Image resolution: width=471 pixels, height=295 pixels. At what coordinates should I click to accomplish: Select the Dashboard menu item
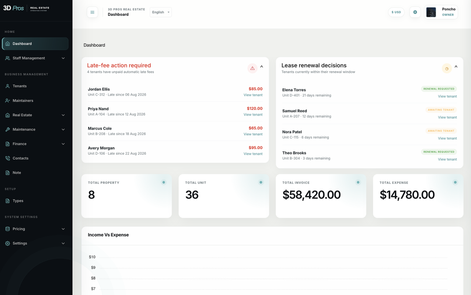pos(35,44)
